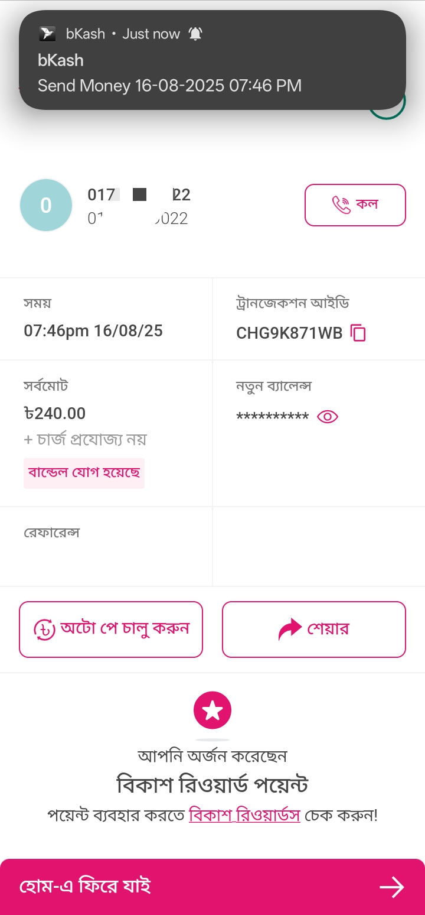Tap the pink star reward icon
Viewport: 425px width, 915px height.
212,710
